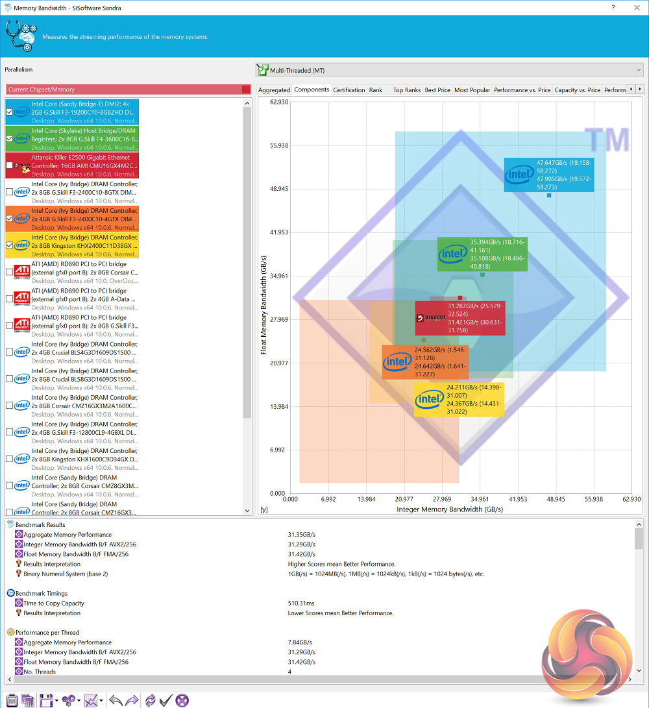Uncheck the Skylake Host Bridge entry checkbox

[10, 139]
